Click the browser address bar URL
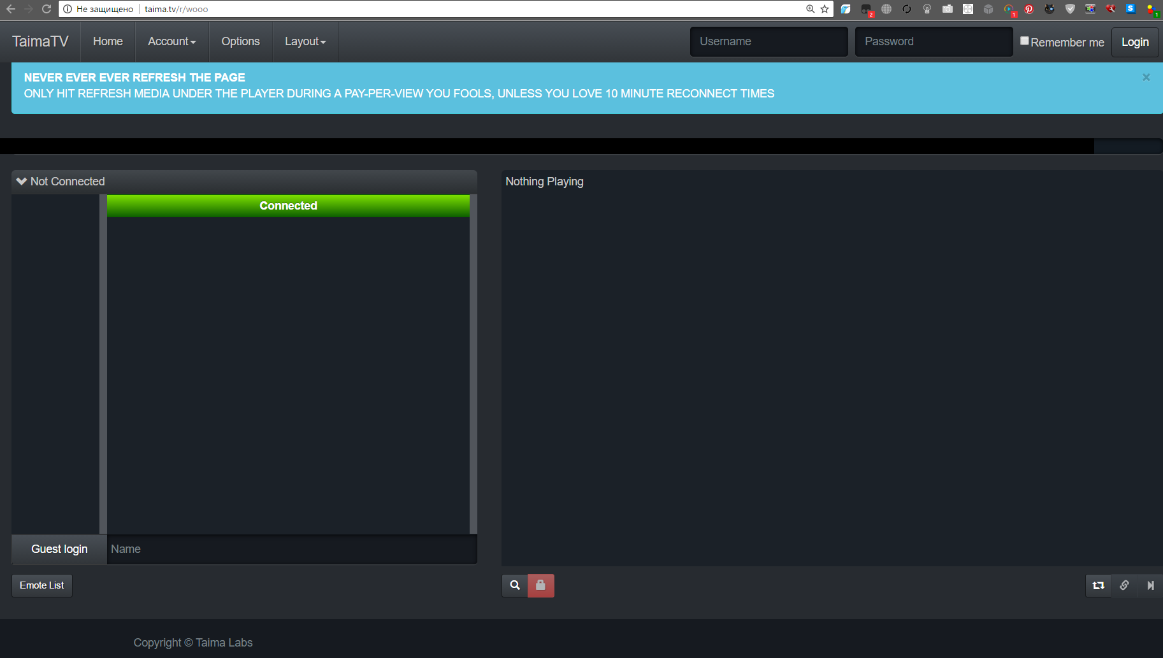Viewport: 1163px width, 658px height. pyautogui.click(x=176, y=9)
